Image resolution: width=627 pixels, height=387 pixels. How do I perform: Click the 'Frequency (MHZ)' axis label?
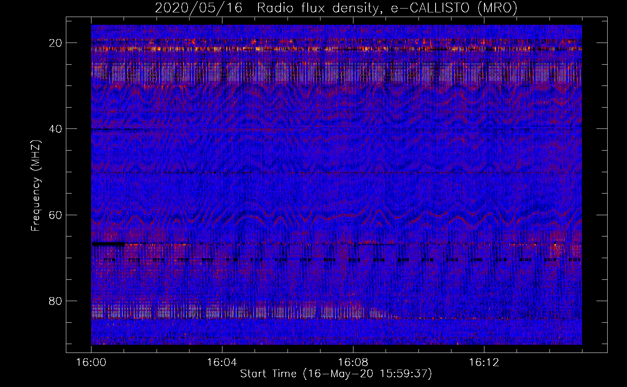(x=36, y=185)
